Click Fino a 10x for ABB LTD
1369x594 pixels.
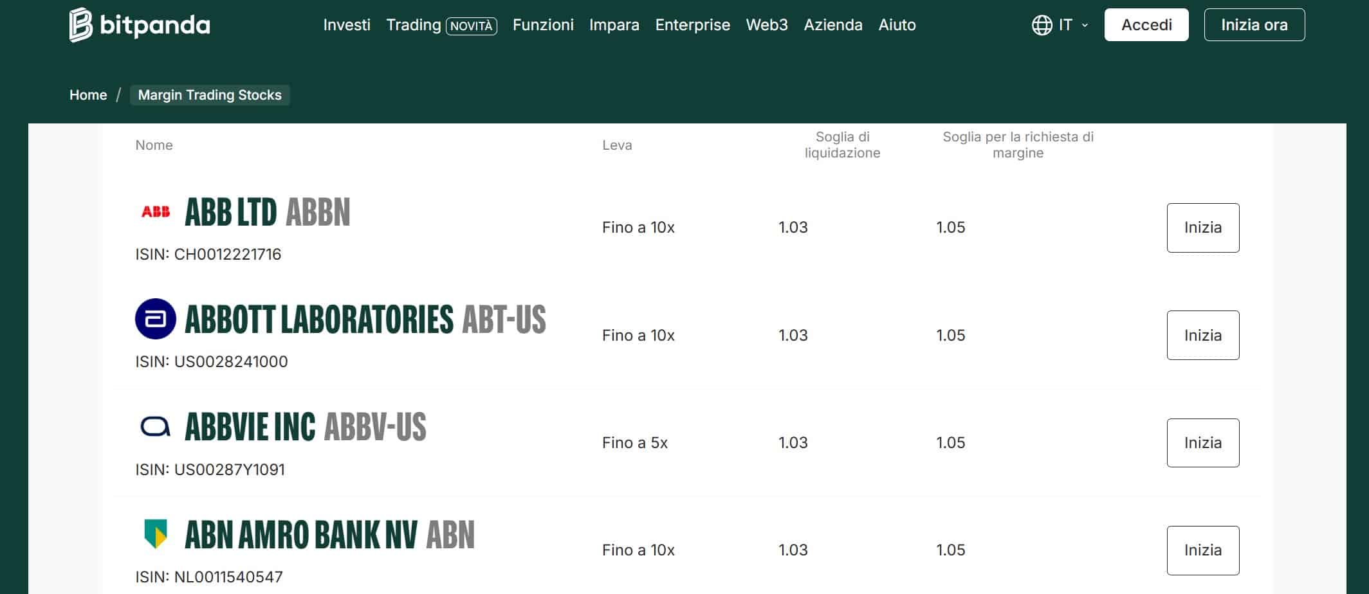point(638,228)
